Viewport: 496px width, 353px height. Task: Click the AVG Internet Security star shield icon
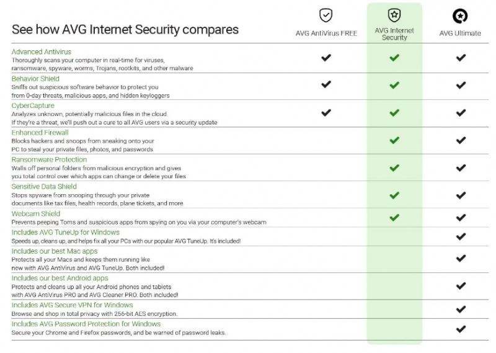pyautogui.click(x=394, y=16)
